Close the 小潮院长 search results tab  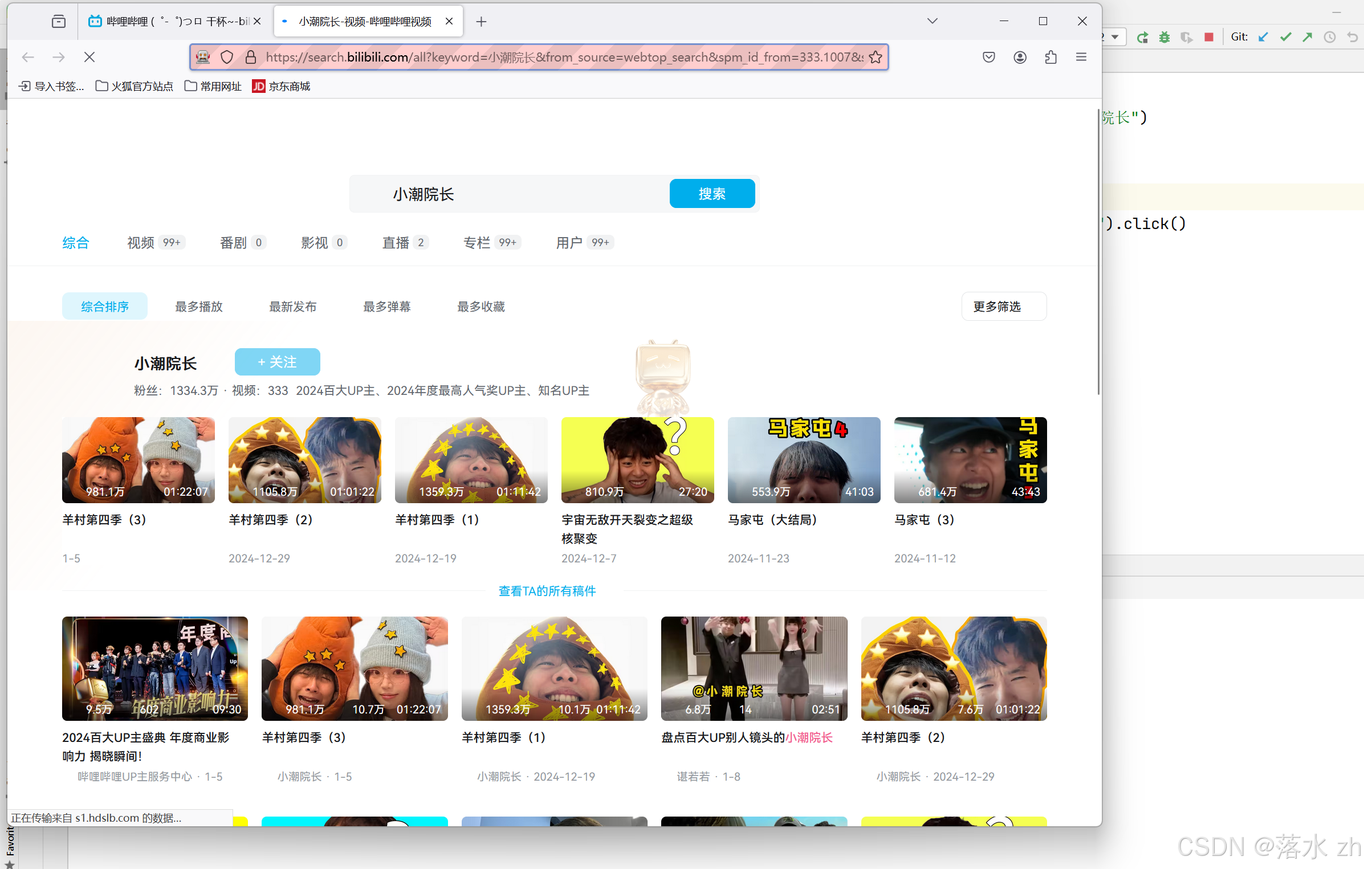[x=449, y=22]
